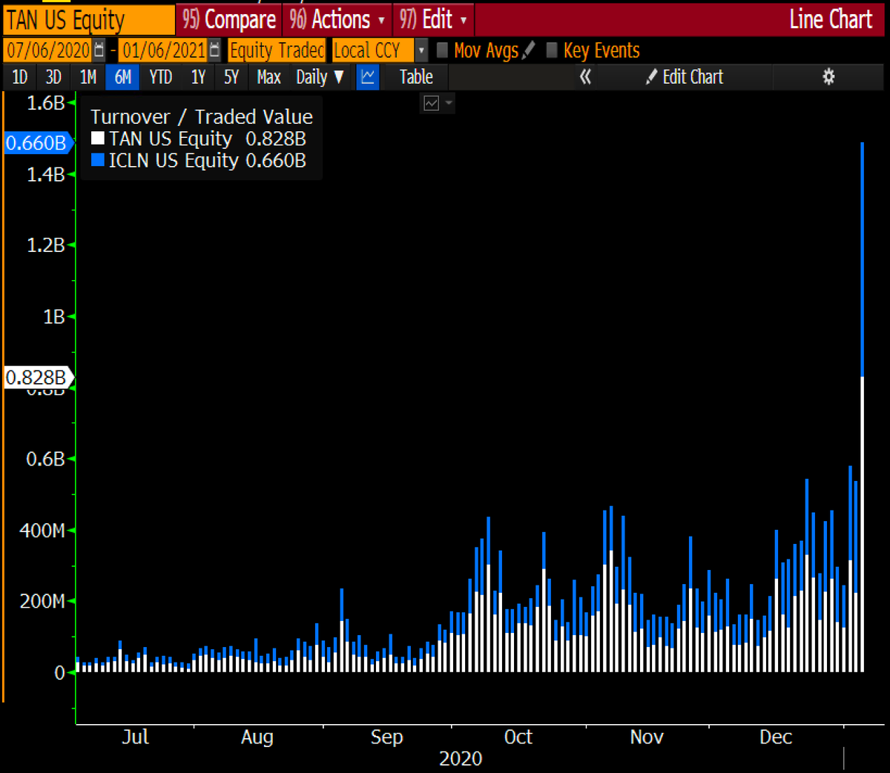Click the 1.6B y-axis label
890x773 pixels.
pos(46,103)
